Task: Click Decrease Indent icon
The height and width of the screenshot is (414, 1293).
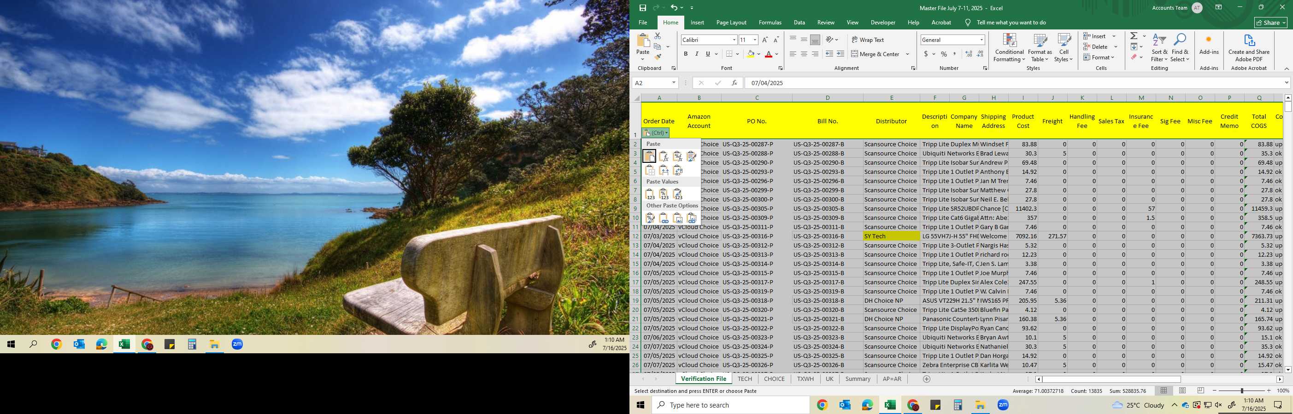Action: tap(829, 54)
